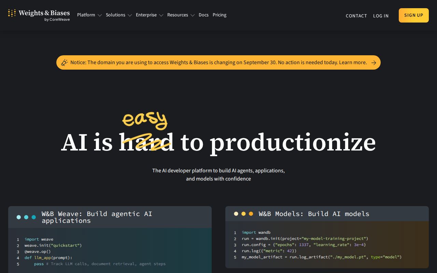Click the "@weave.op()" code line
The width and height of the screenshot is (437, 273).
tap(38, 252)
